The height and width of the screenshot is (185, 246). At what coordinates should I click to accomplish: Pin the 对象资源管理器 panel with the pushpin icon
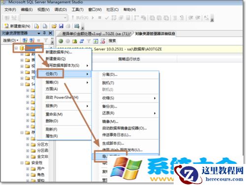point(44,33)
